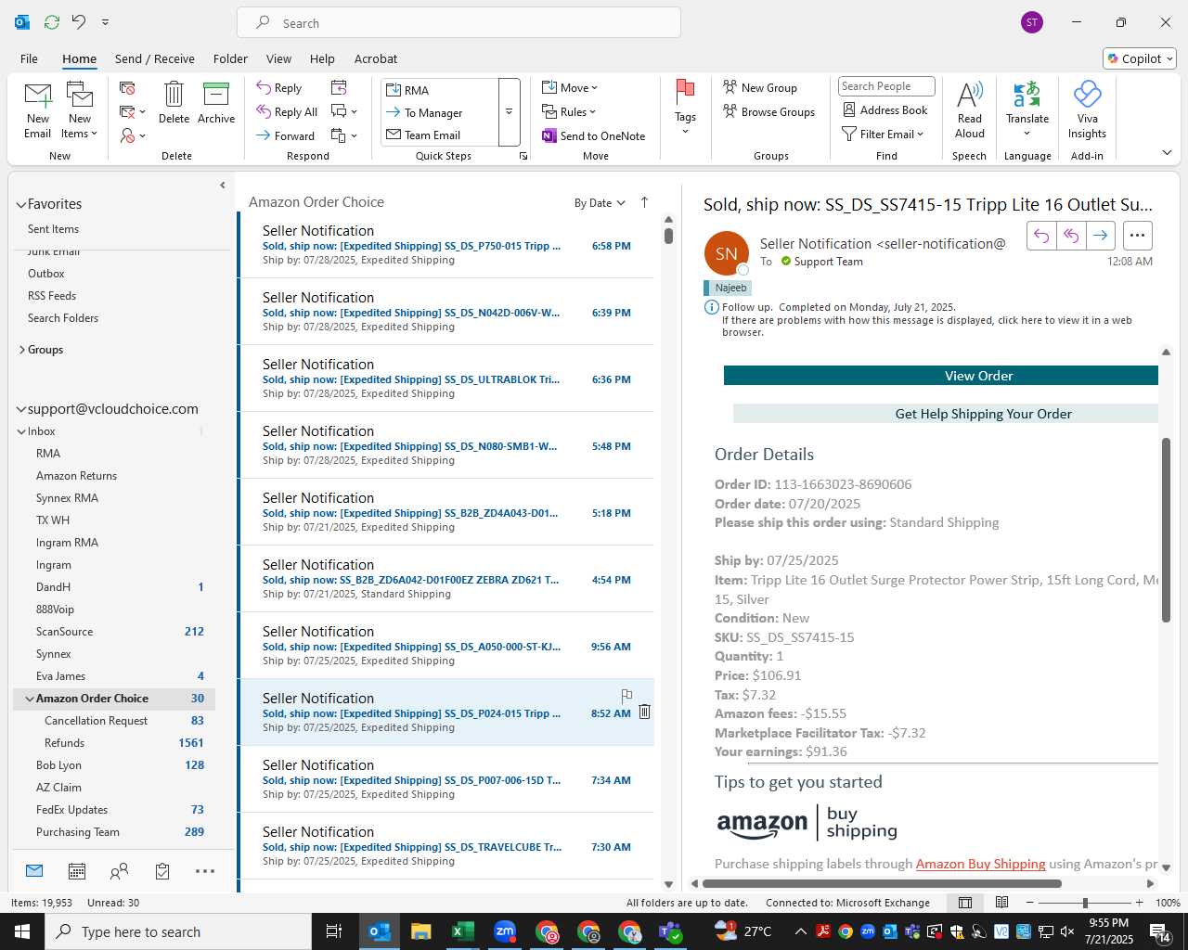The width and height of the screenshot is (1188, 950).
Task: Click Reply All in ribbon
Action: (287, 111)
